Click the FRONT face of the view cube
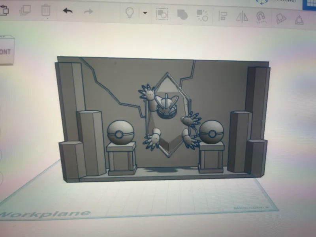This screenshot has width=316, height=237. coord(7,51)
